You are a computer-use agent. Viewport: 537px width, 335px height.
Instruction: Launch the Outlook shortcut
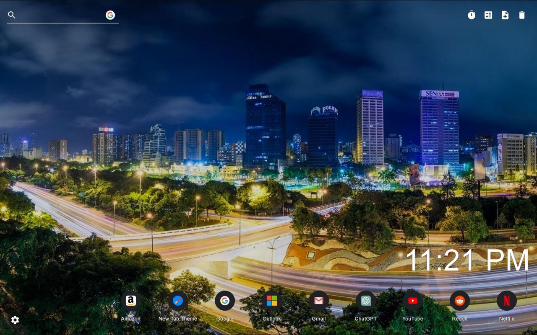pyautogui.click(x=272, y=301)
